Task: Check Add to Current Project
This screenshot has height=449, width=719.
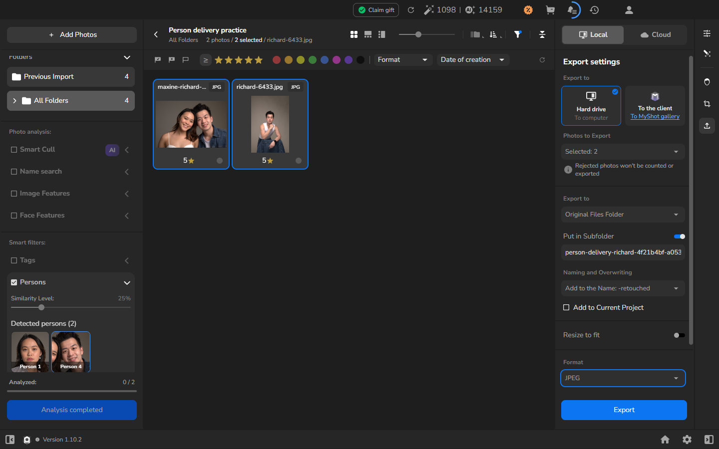Action: coord(566,307)
